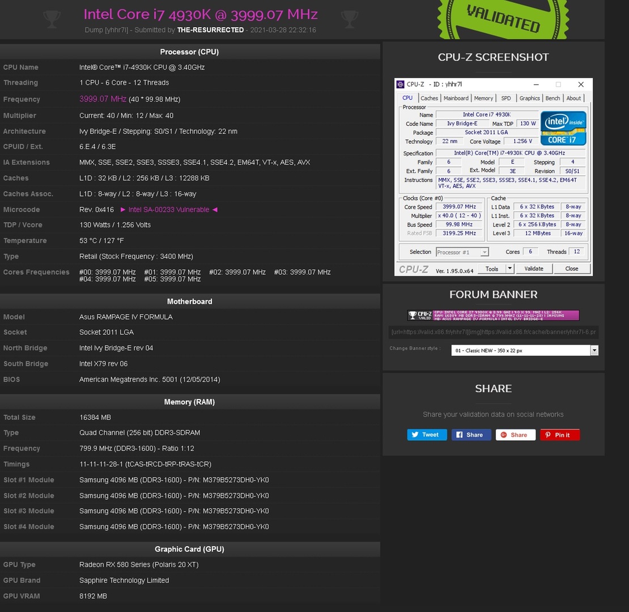
Task: Click the 53 °C / 127 °F temperature value
Action: coord(101,241)
